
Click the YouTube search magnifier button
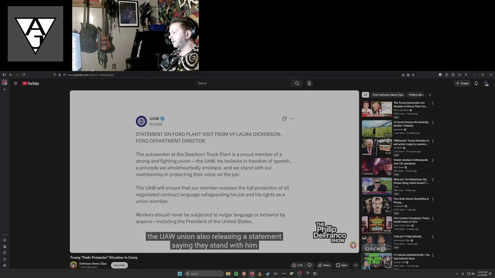(x=297, y=83)
